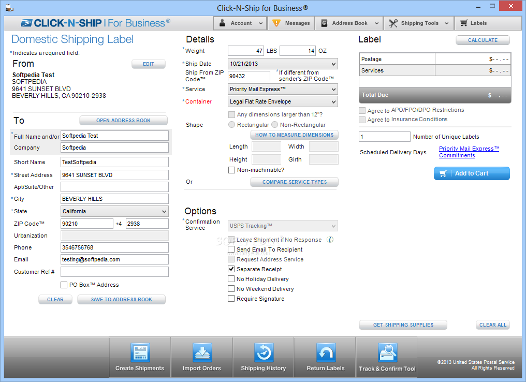Screen dimensions: 526x382
Task: Open Priority Mail Express Commitments link
Action: click(x=469, y=152)
